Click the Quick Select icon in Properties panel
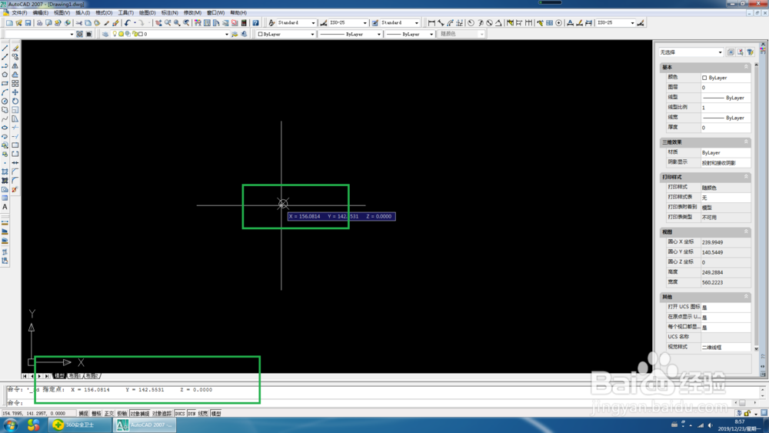This screenshot has height=433, width=769. pyautogui.click(x=750, y=52)
